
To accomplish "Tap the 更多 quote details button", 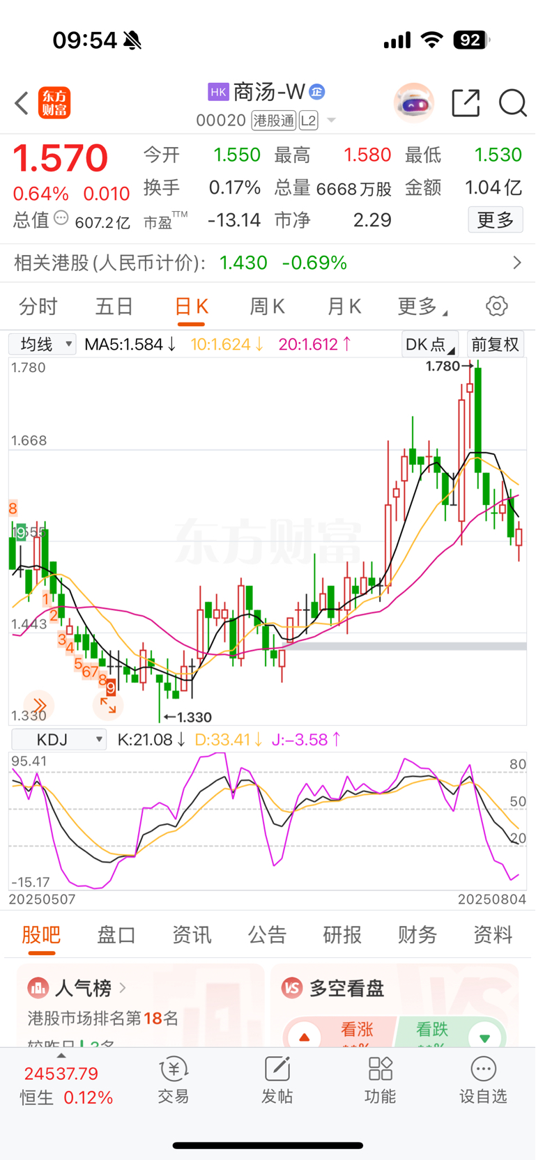I will pyautogui.click(x=496, y=220).
